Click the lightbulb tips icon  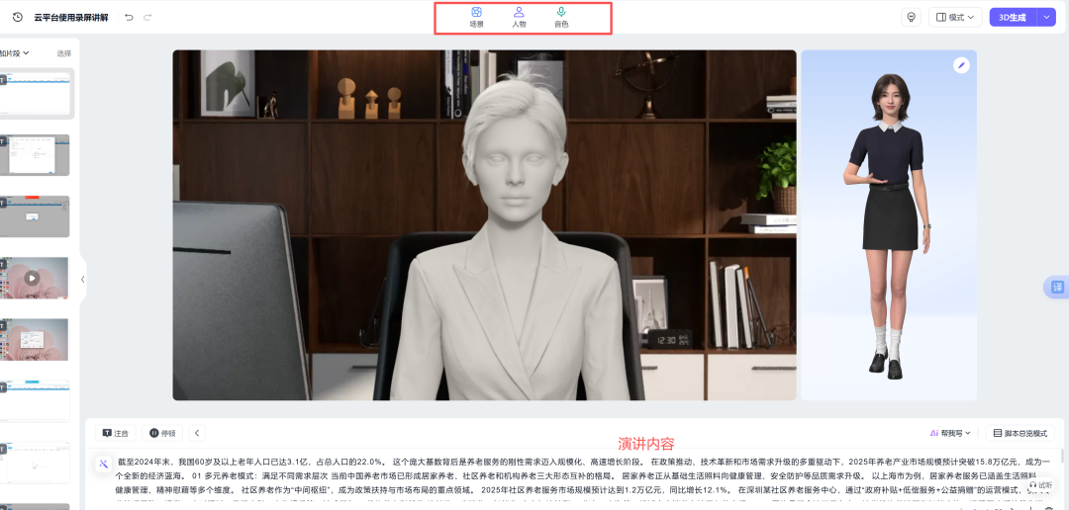click(911, 17)
